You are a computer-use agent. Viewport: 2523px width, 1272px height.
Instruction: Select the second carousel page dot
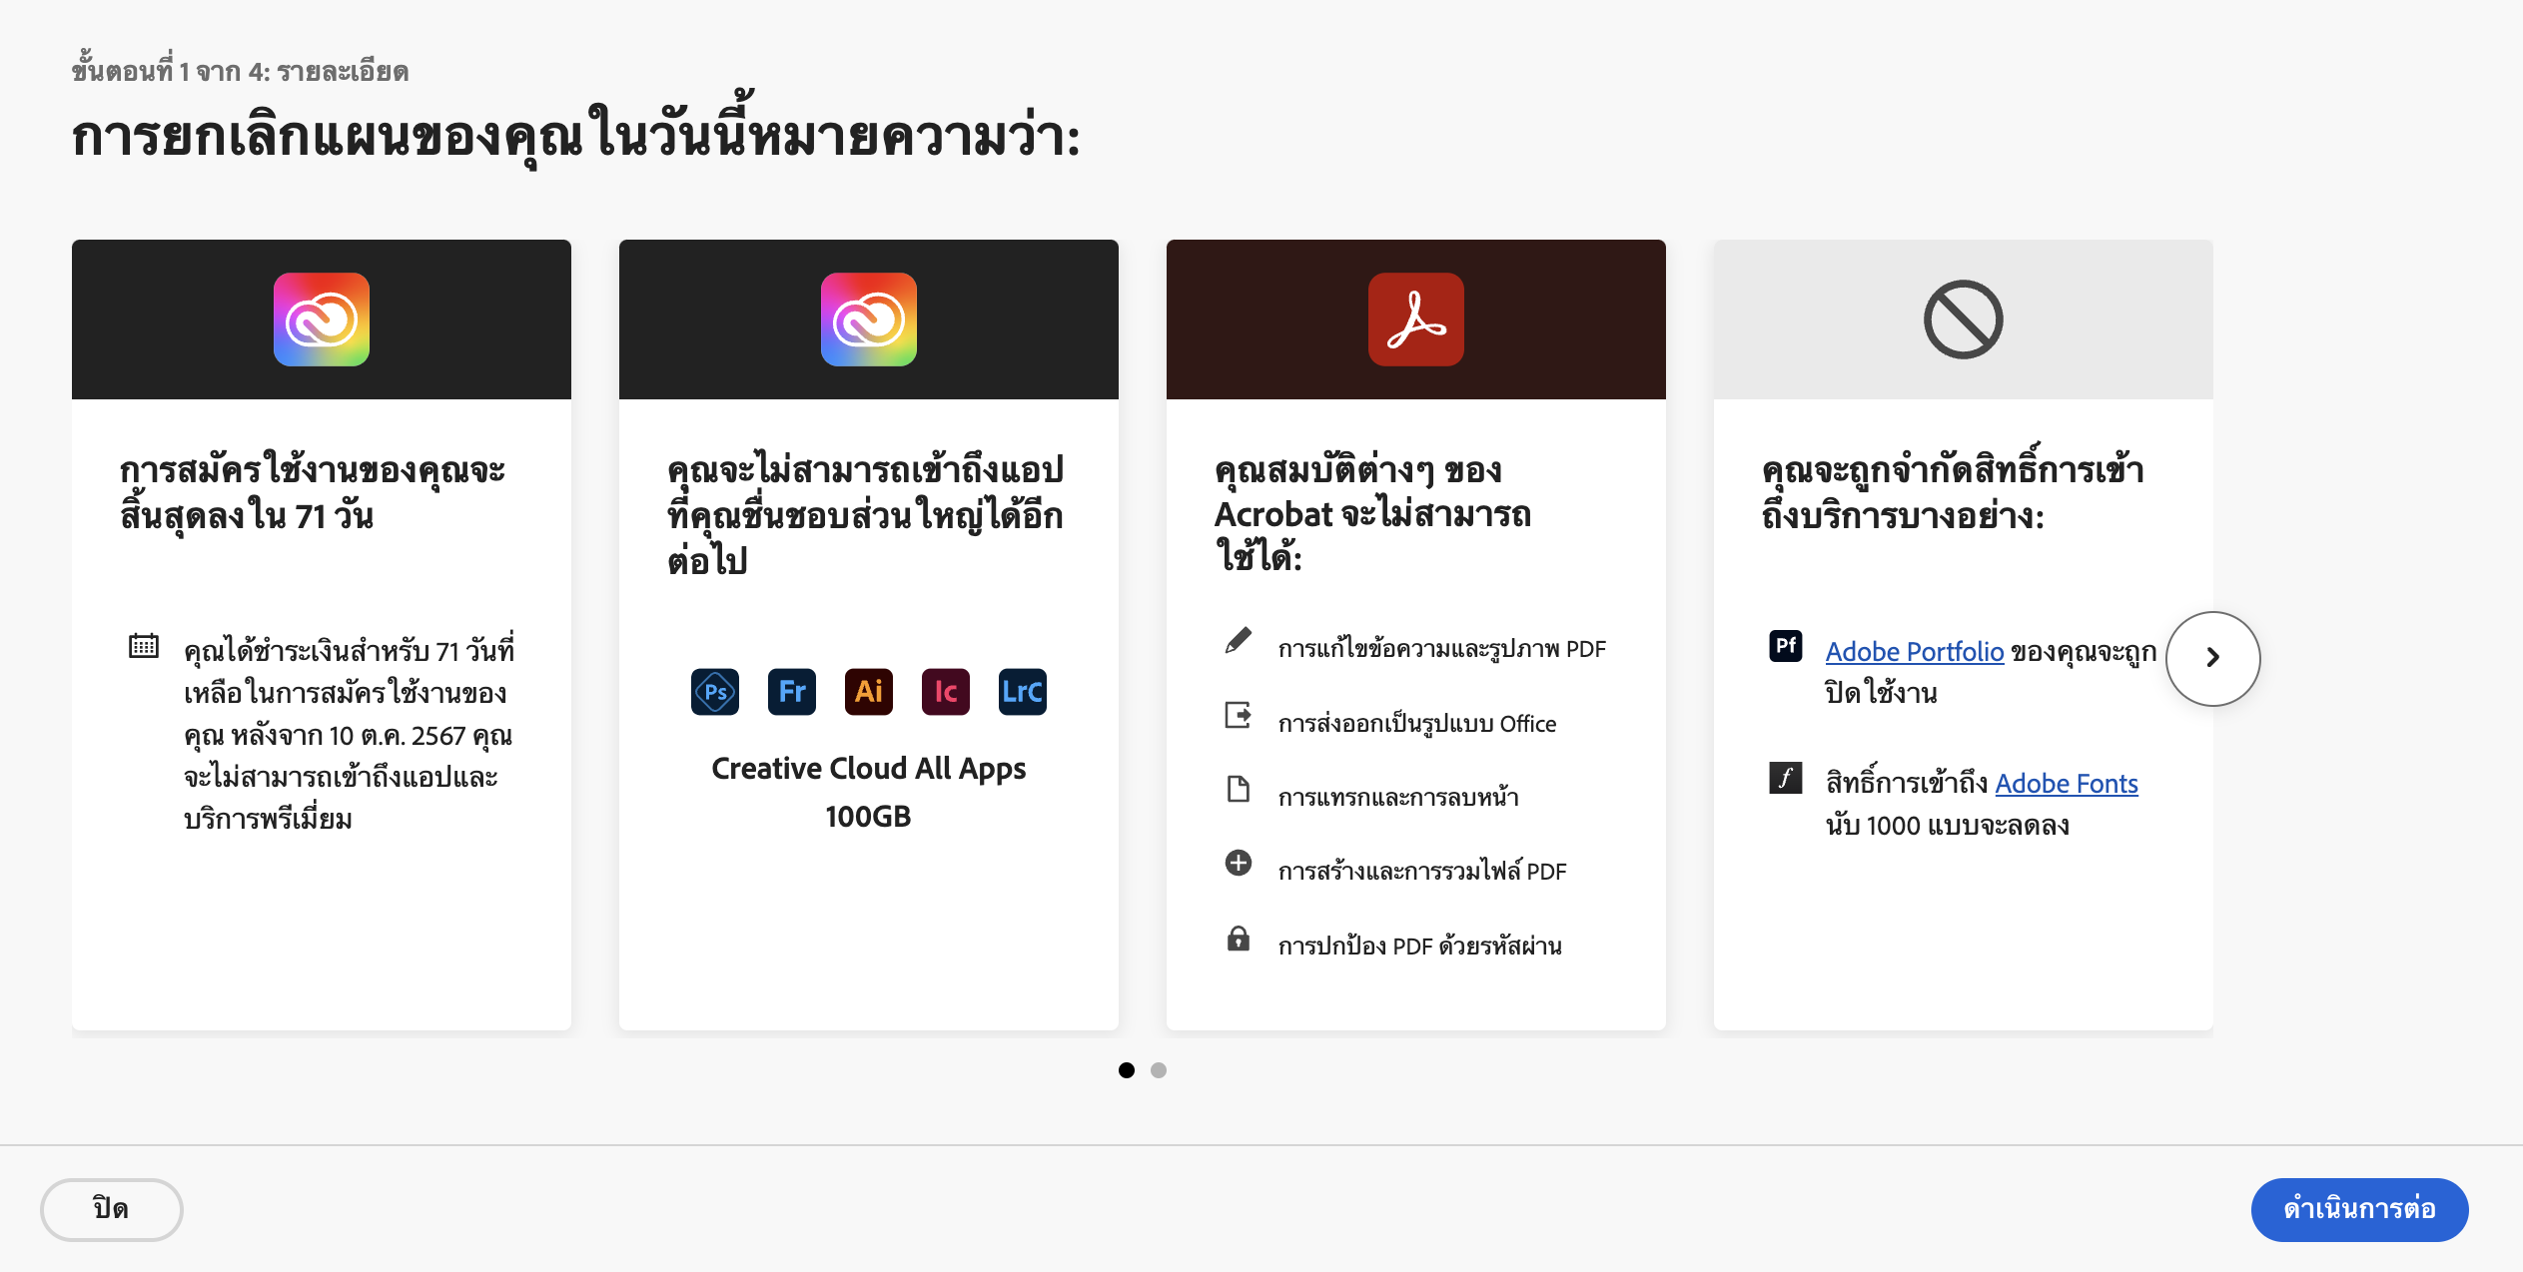tap(1159, 1070)
